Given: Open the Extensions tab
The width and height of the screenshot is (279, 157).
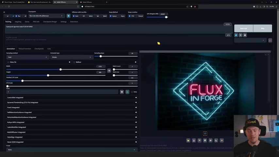Looking at the screenshot, I should pos(74,22).
